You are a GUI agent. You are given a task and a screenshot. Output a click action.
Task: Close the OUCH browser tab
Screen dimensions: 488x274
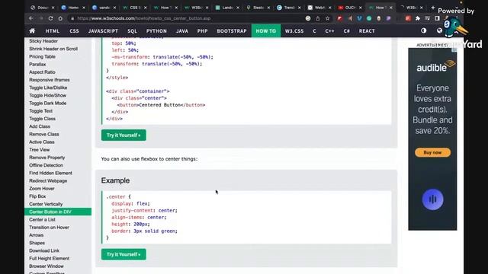click(361, 8)
